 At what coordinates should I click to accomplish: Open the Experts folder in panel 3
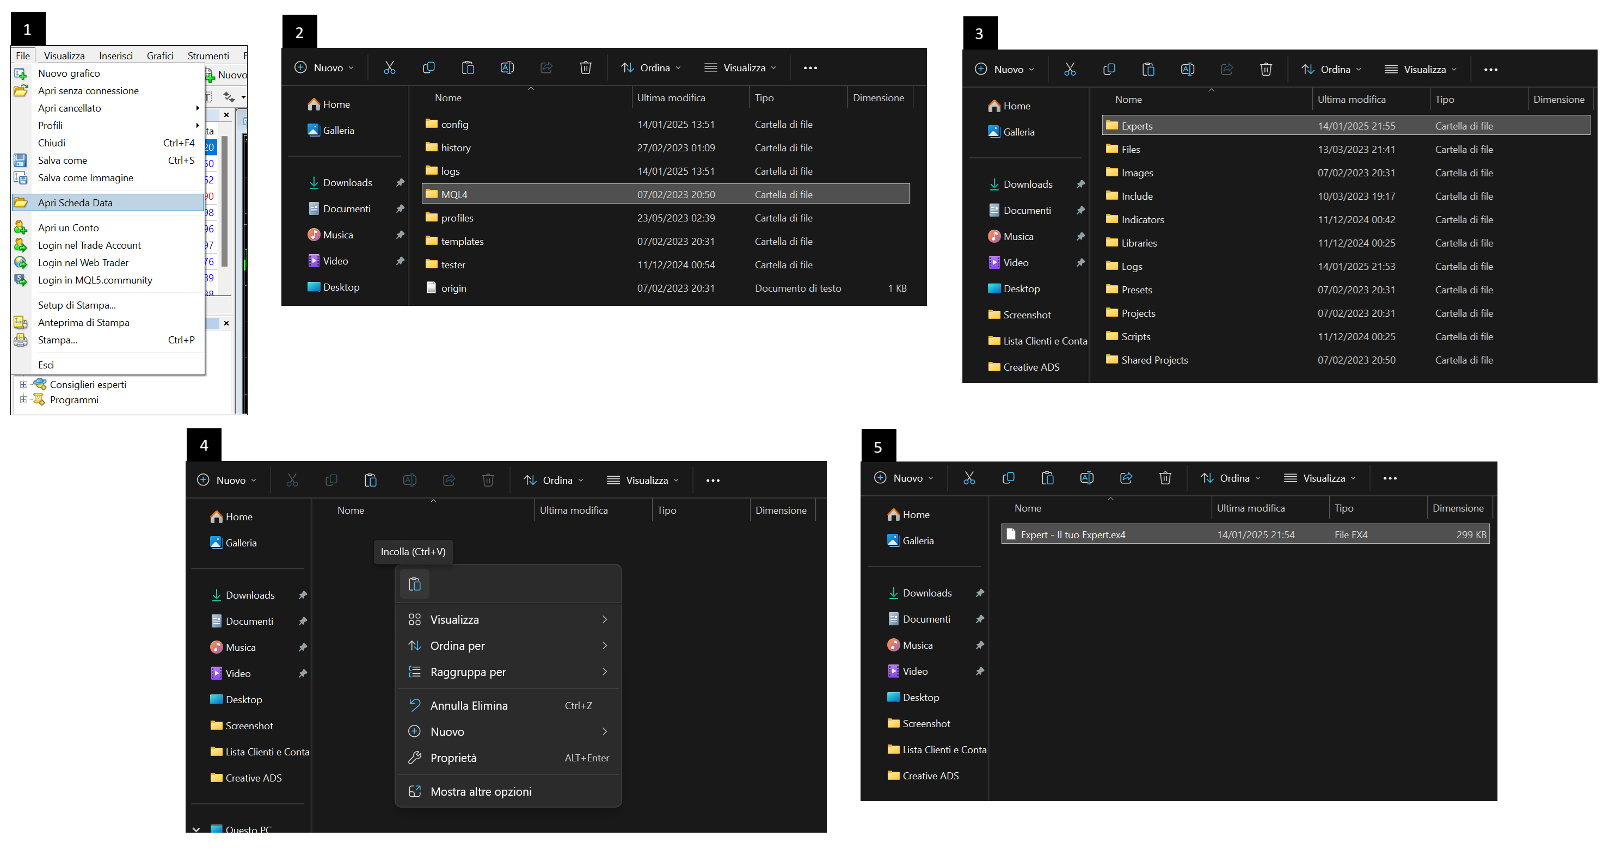[1136, 126]
